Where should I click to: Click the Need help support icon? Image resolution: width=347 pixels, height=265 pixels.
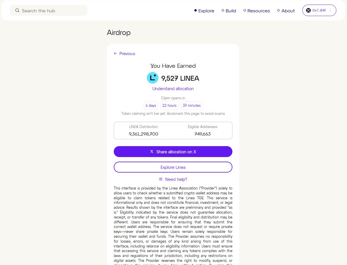pyautogui.click(x=161, y=179)
